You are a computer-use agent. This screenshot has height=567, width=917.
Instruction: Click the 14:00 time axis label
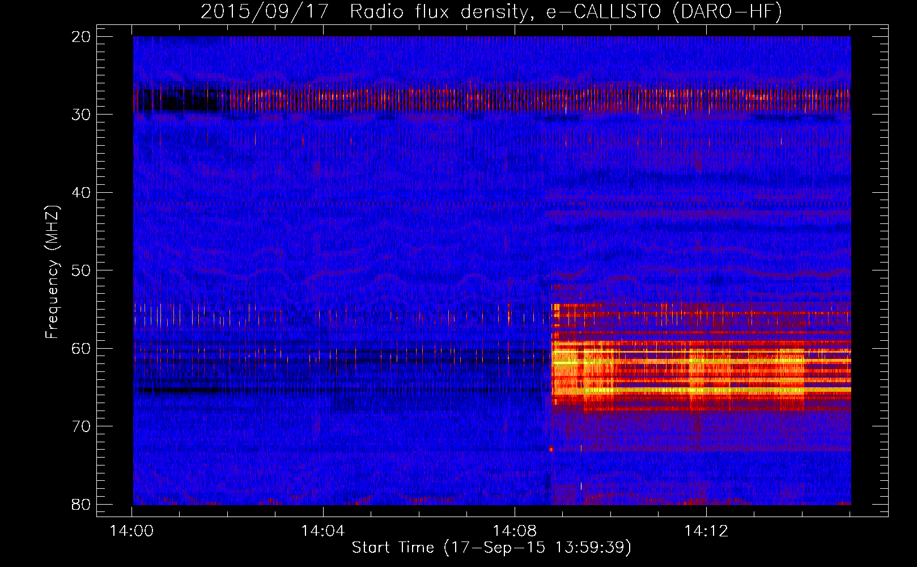[x=132, y=531]
